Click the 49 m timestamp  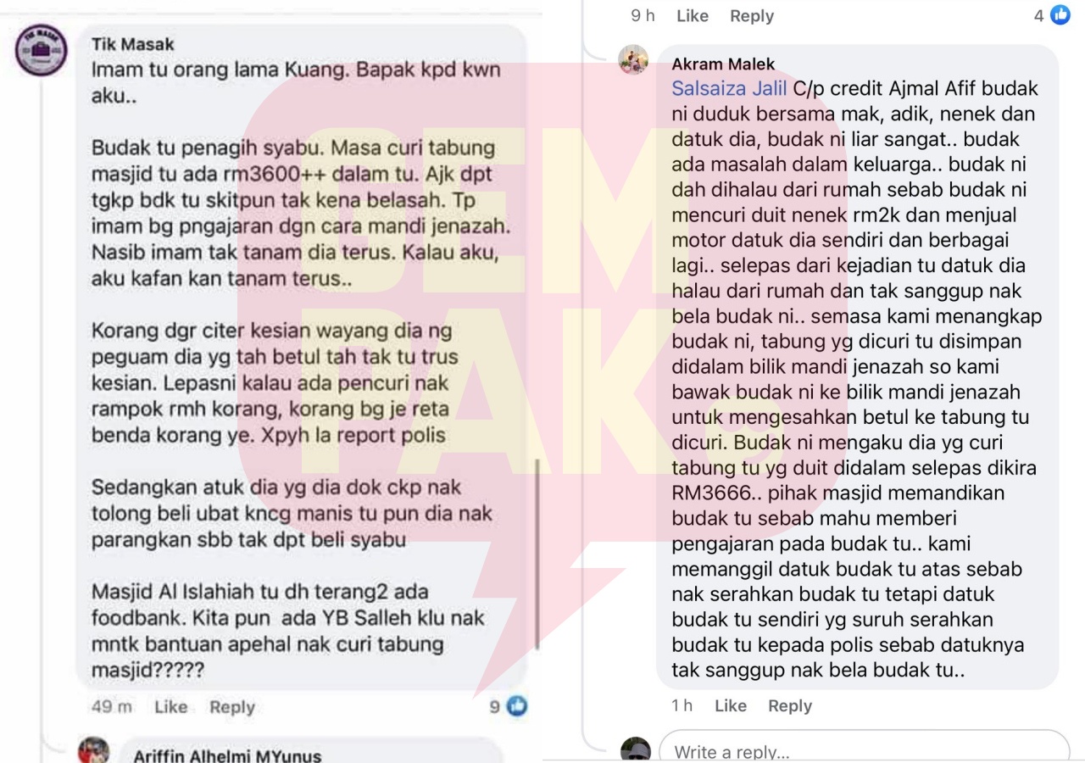[112, 707]
